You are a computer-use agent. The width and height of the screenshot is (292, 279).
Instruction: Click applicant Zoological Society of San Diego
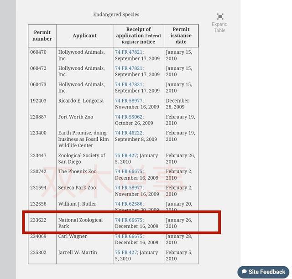click(x=82, y=159)
